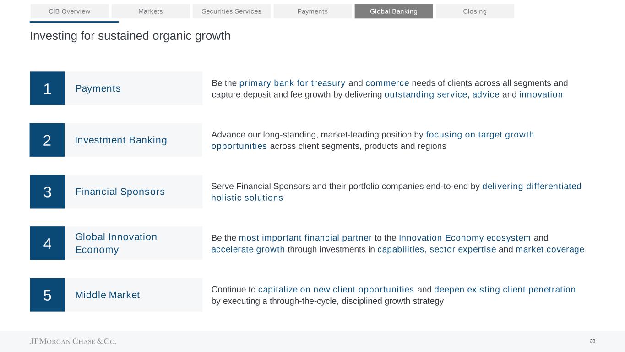The image size is (625, 352).
Task: Select the Middle Market label
Action: tap(108, 295)
